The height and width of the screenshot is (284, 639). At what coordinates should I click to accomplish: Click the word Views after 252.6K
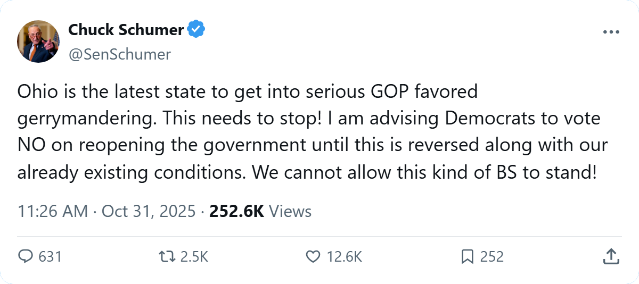tap(290, 211)
